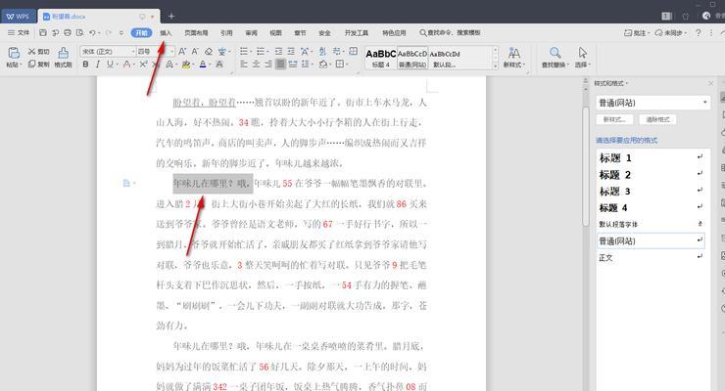The height and width of the screenshot is (391, 725).
Task: Click Increase Font Size (A+) icon
Action: point(182,51)
